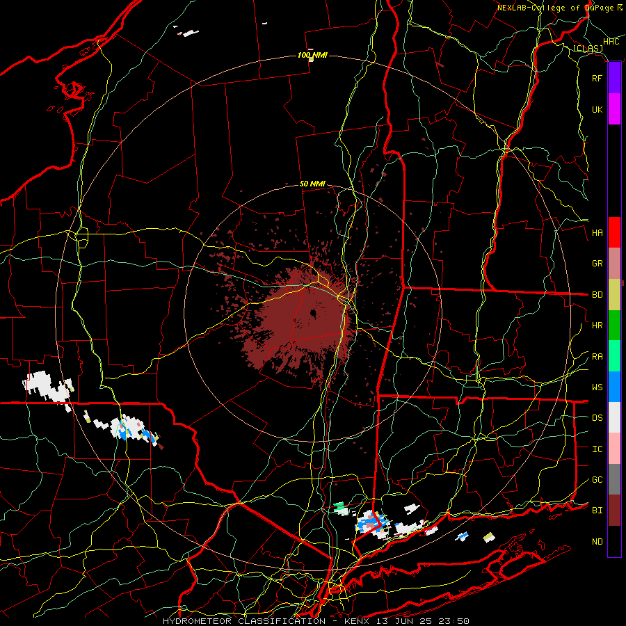
Task: Click the magenta UK color swatch
Action: [x=614, y=109]
